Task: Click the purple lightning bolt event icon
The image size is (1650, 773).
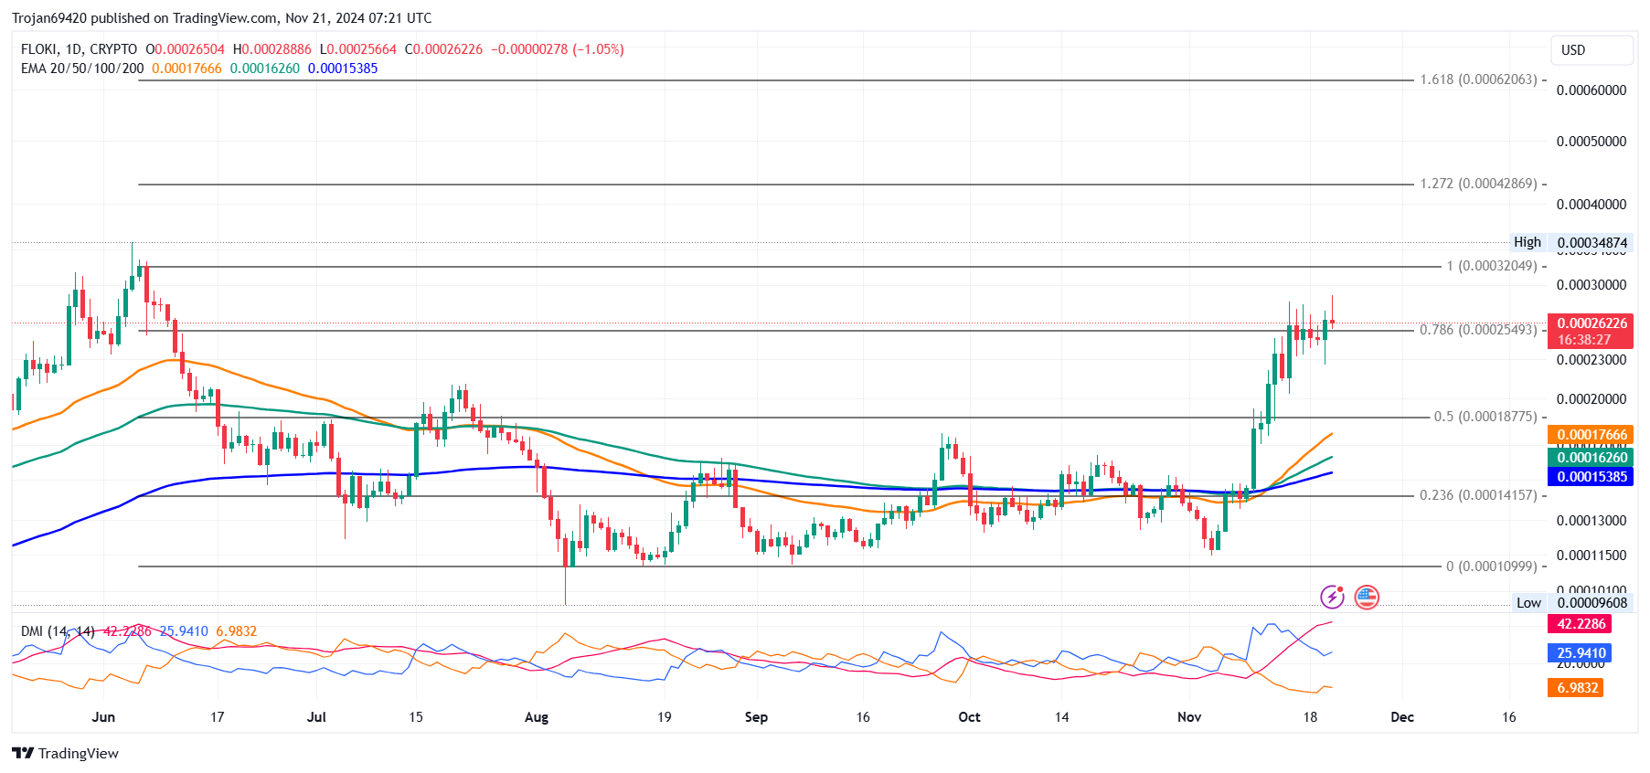Action: pyautogui.click(x=1332, y=598)
